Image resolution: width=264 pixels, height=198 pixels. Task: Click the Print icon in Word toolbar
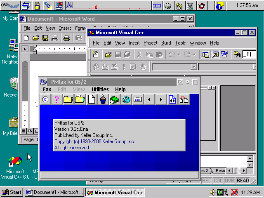tap(67, 38)
